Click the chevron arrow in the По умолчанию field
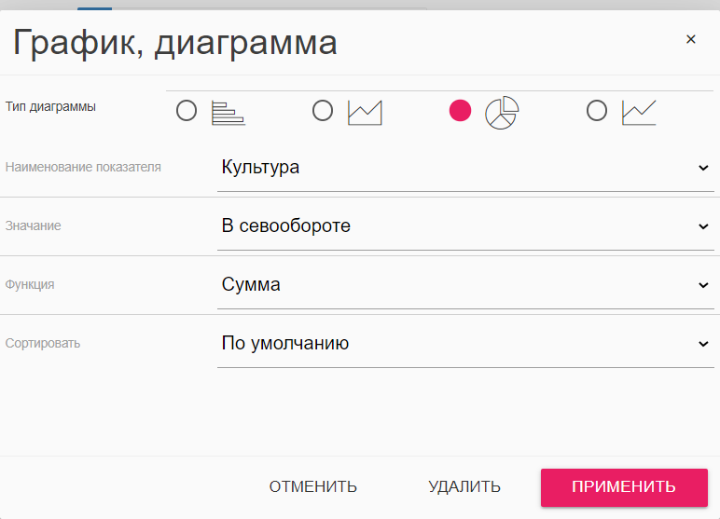The height and width of the screenshot is (519, 720). click(703, 345)
